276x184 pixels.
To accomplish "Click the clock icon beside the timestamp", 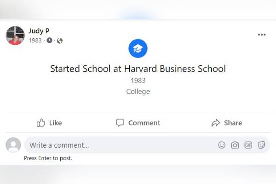I will (49, 40).
